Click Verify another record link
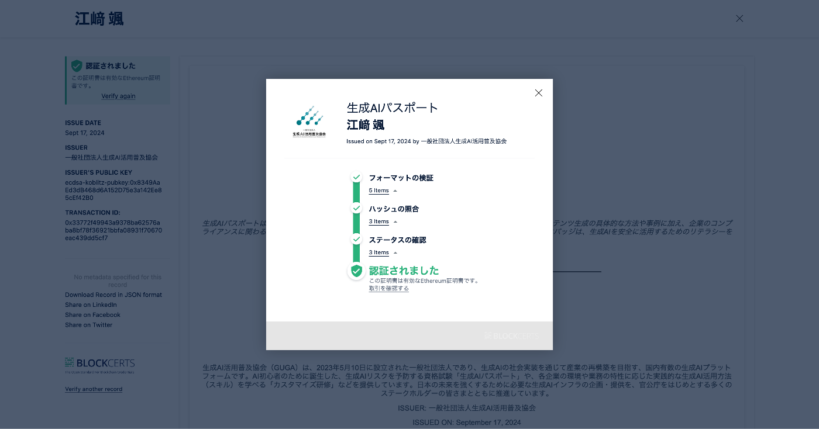The width and height of the screenshot is (819, 429). point(94,389)
